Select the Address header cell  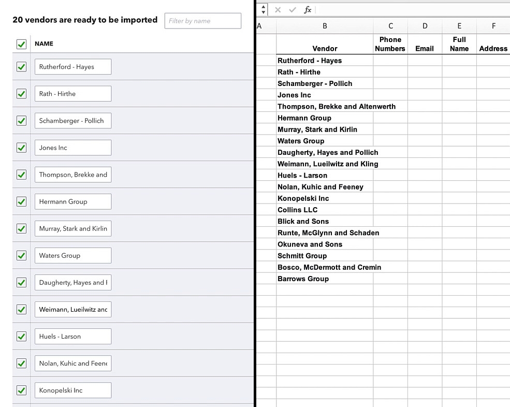pyautogui.click(x=493, y=44)
